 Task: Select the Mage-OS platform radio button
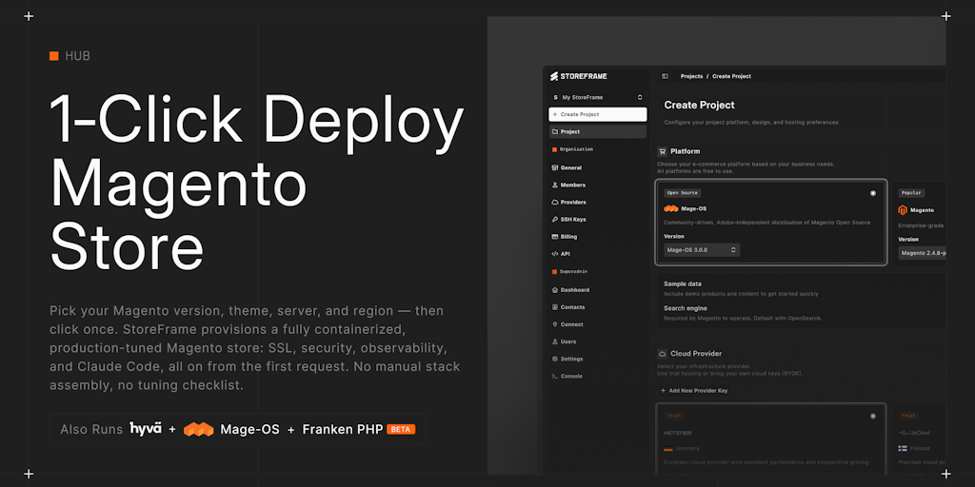tap(873, 193)
